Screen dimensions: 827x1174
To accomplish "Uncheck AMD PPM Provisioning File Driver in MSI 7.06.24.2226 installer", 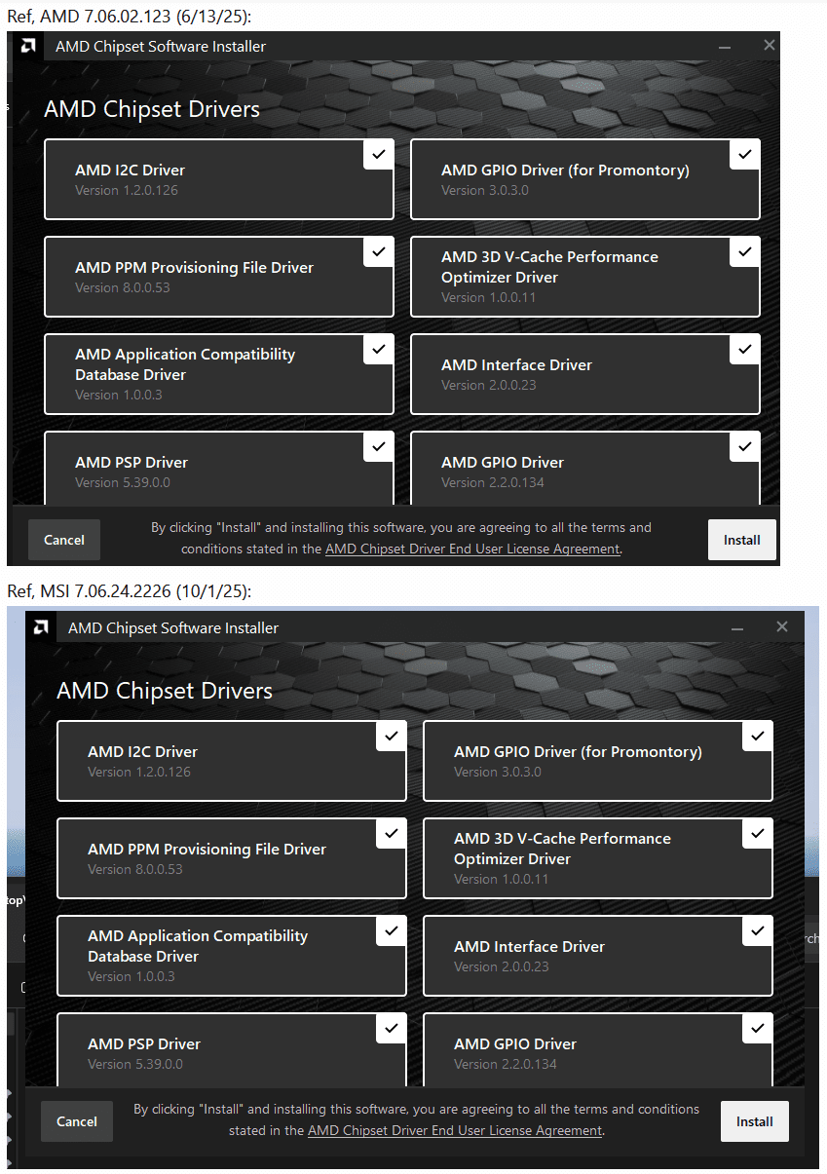I will [x=391, y=834].
